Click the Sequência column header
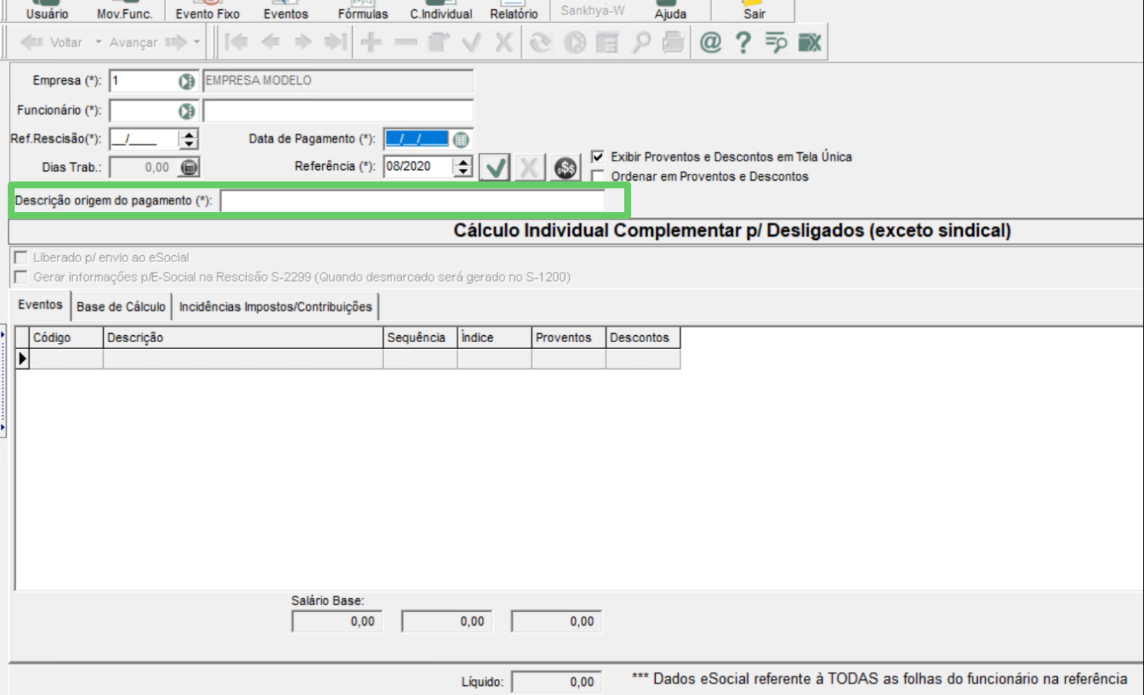The height and width of the screenshot is (695, 1144). click(x=421, y=338)
